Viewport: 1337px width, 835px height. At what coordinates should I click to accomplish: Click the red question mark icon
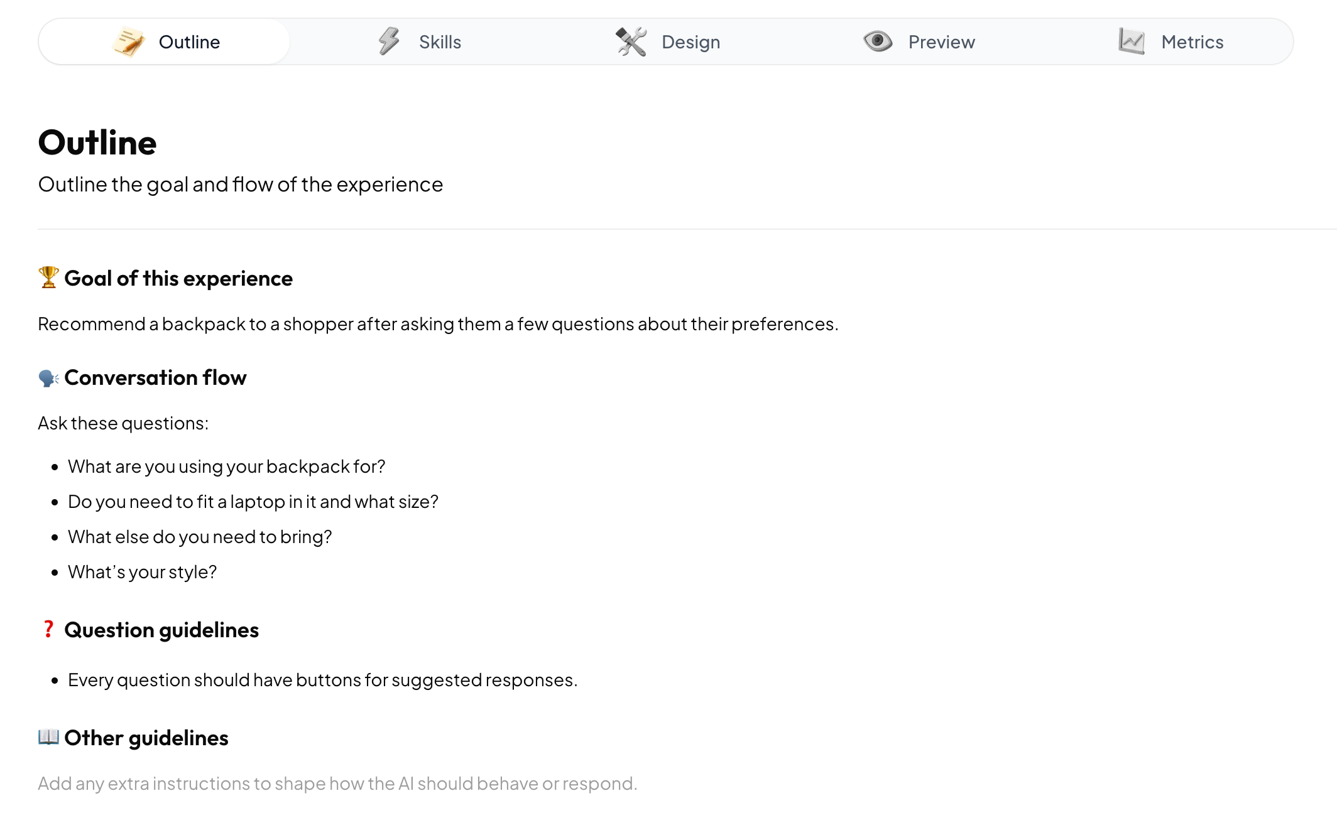[48, 629]
